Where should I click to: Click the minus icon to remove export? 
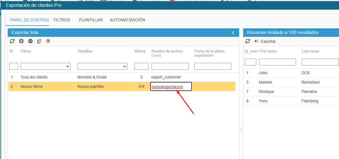pos(30,41)
